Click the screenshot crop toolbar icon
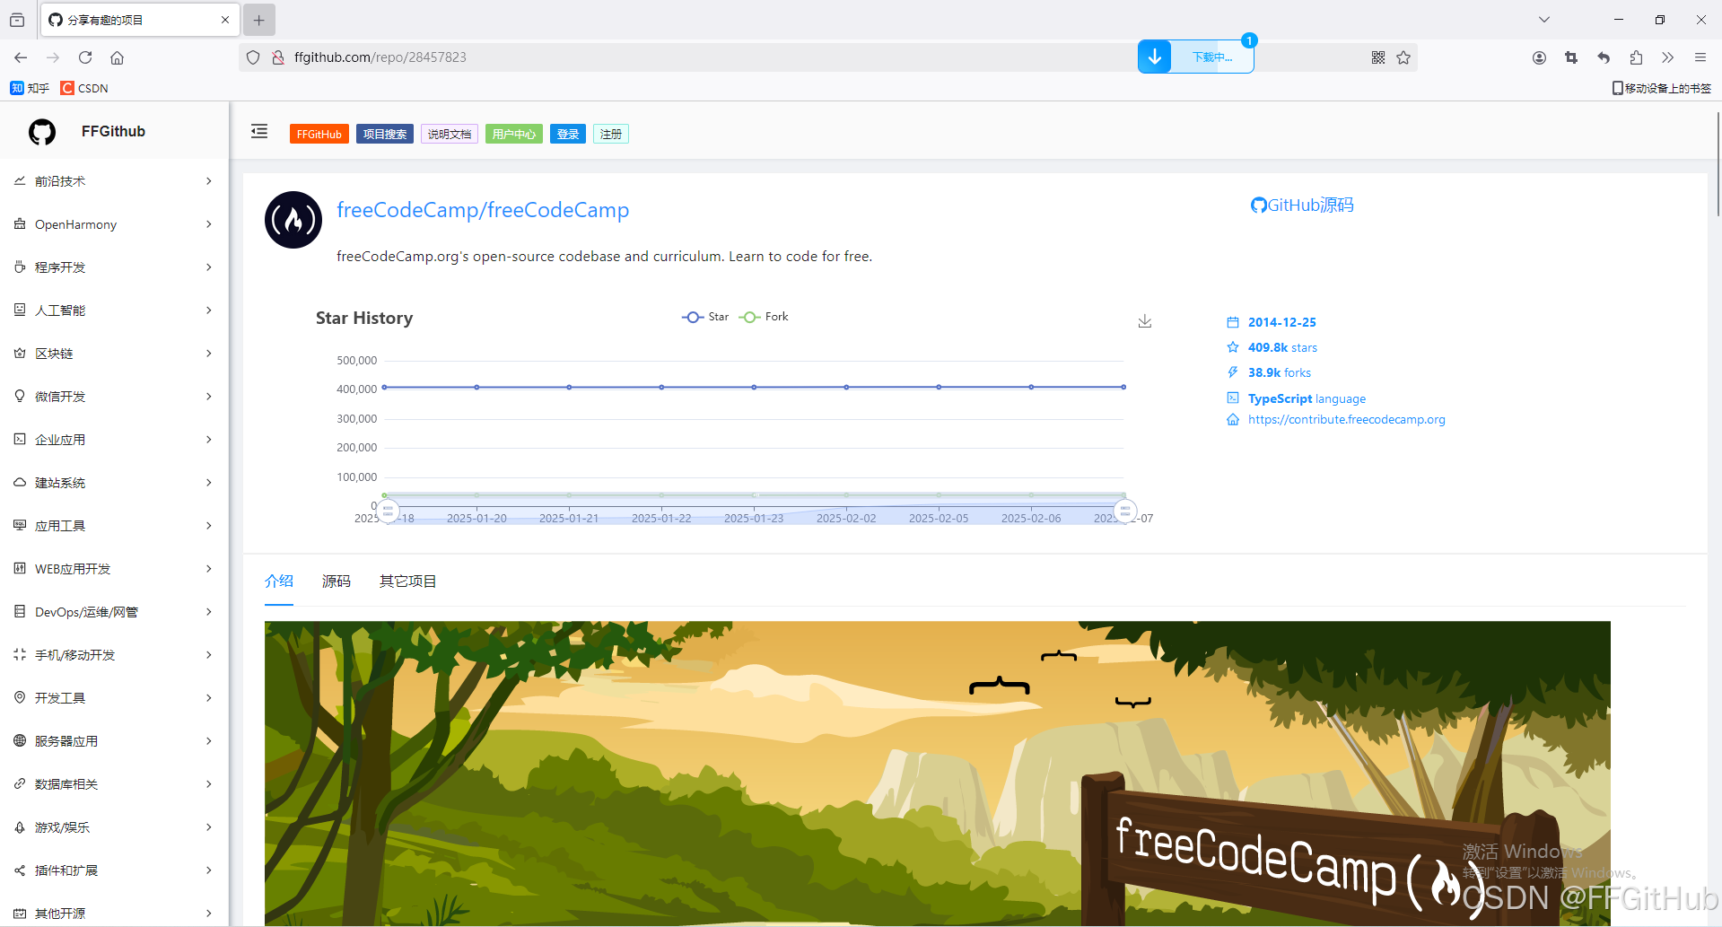 1571,57
